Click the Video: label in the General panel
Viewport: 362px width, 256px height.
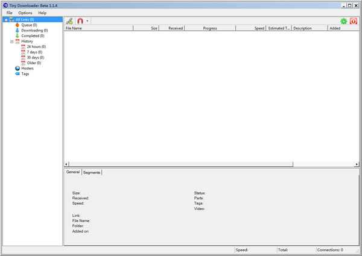tap(200, 209)
